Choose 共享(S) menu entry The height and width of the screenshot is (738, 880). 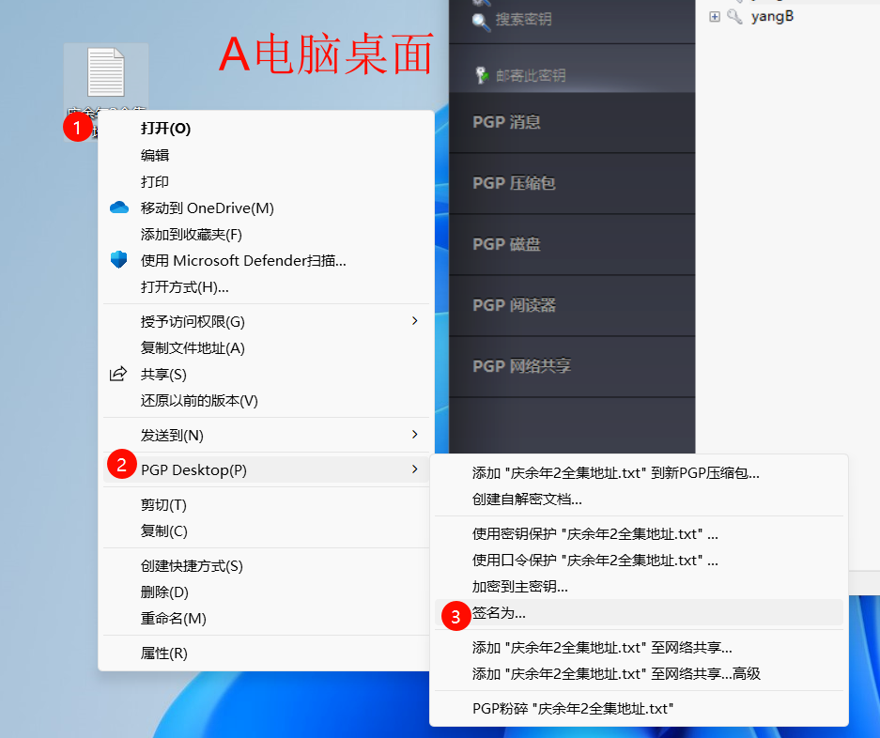click(266, 375)
